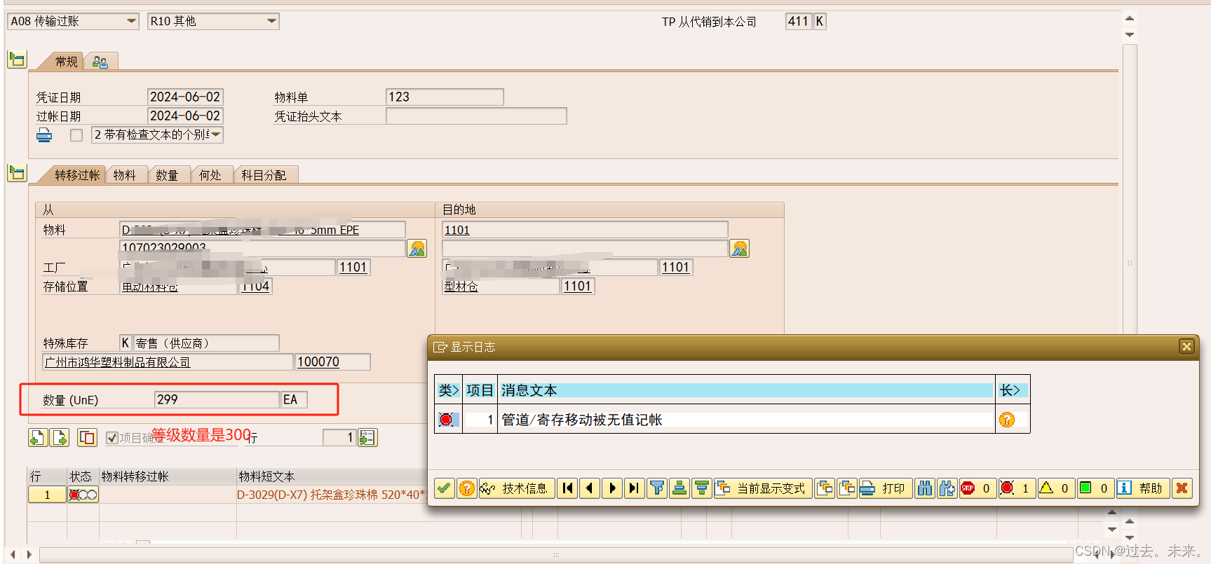The image size is (1211, 564).
Task: Click the green checkmark continue icon in log dialog
Action: click(x=444, y=488)
